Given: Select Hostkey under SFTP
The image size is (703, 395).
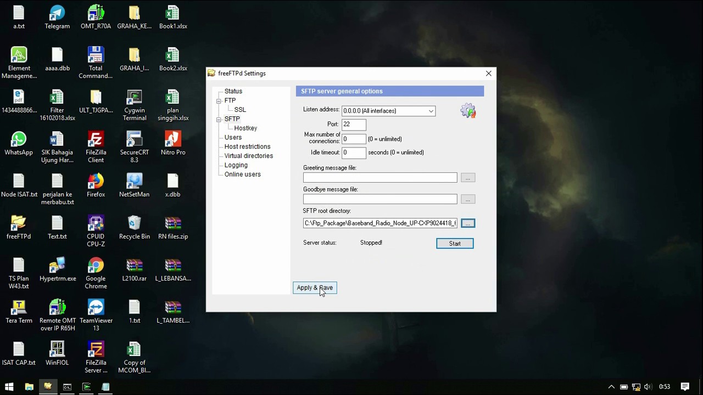Looking at the screenshot, I should point(246,128).
